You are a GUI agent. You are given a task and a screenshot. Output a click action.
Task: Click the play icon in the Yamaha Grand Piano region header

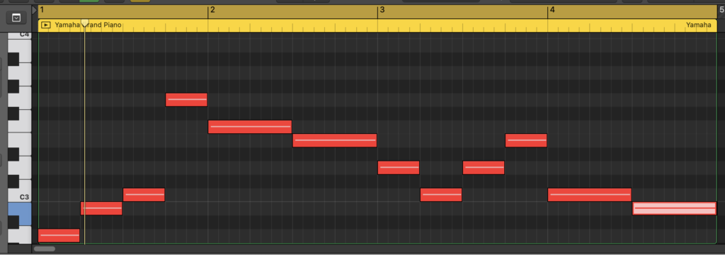[x=46, y=25]
